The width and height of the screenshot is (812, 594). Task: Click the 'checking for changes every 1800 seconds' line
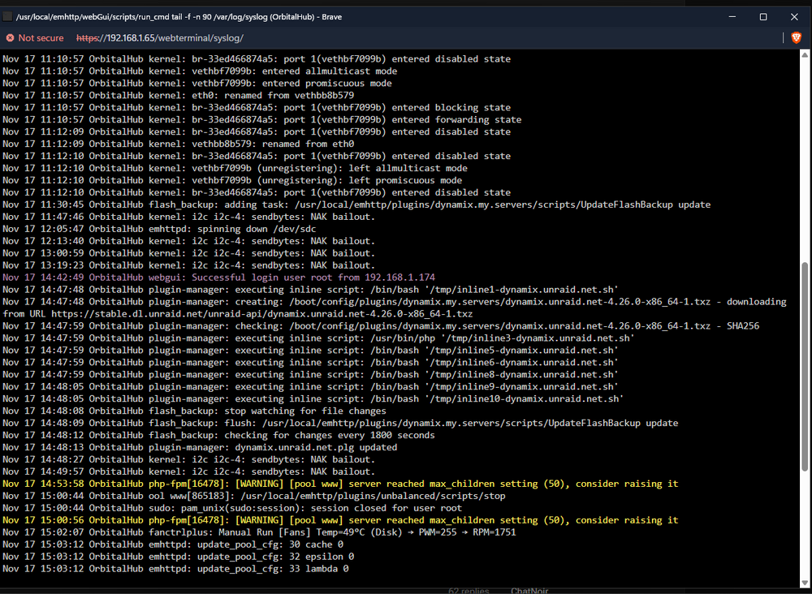[219, 435]
